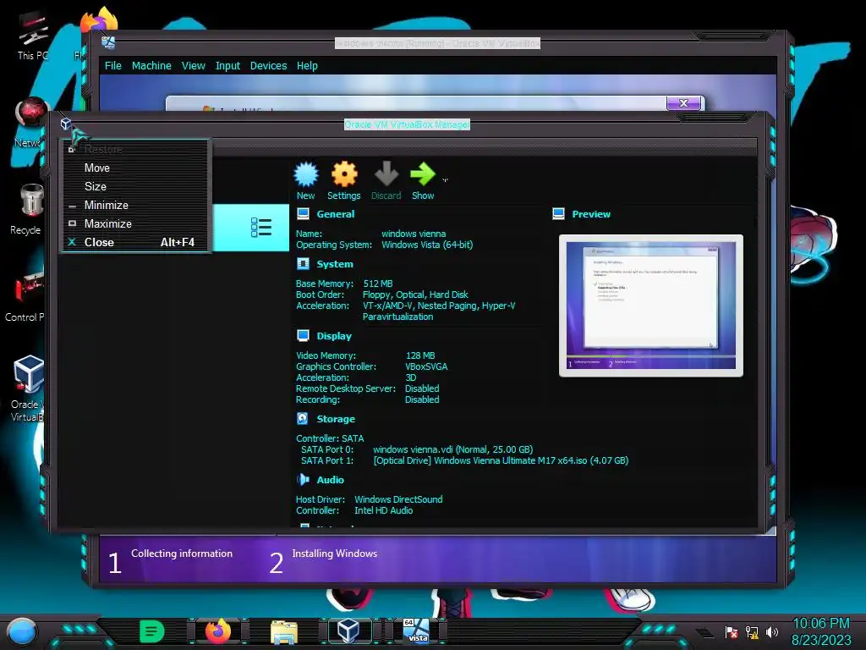
Task: Open Machine menu in VM window
Action: [x=151, y=66]
